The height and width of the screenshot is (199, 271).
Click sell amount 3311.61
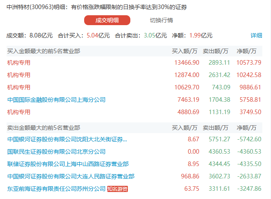[x=219, y=189]
